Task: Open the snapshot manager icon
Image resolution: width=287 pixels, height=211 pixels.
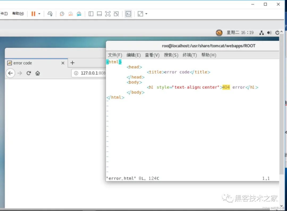Action: pos(79,14)
